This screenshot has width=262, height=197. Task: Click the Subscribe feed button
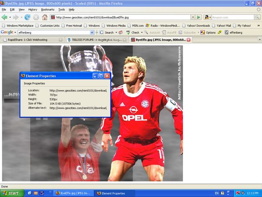pyautogui.click(x=187, y=32)
